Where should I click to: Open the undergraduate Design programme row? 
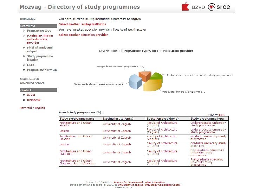[x=64, y=131]
